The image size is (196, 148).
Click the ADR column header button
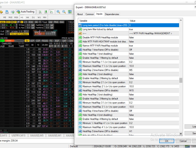(x=32, y=41)
